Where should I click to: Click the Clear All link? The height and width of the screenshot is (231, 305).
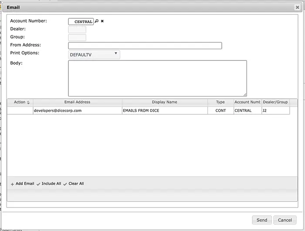(x=76, y=184)
